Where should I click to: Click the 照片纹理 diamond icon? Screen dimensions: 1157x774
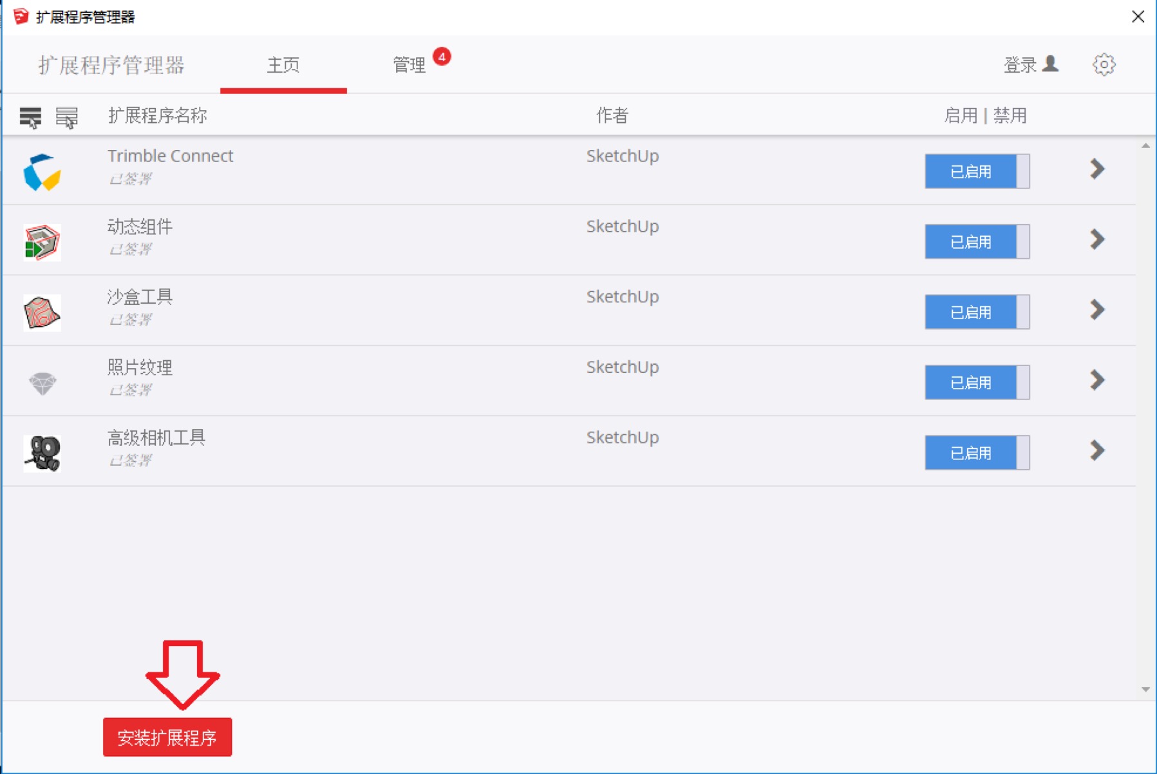[x=42, y=383]
